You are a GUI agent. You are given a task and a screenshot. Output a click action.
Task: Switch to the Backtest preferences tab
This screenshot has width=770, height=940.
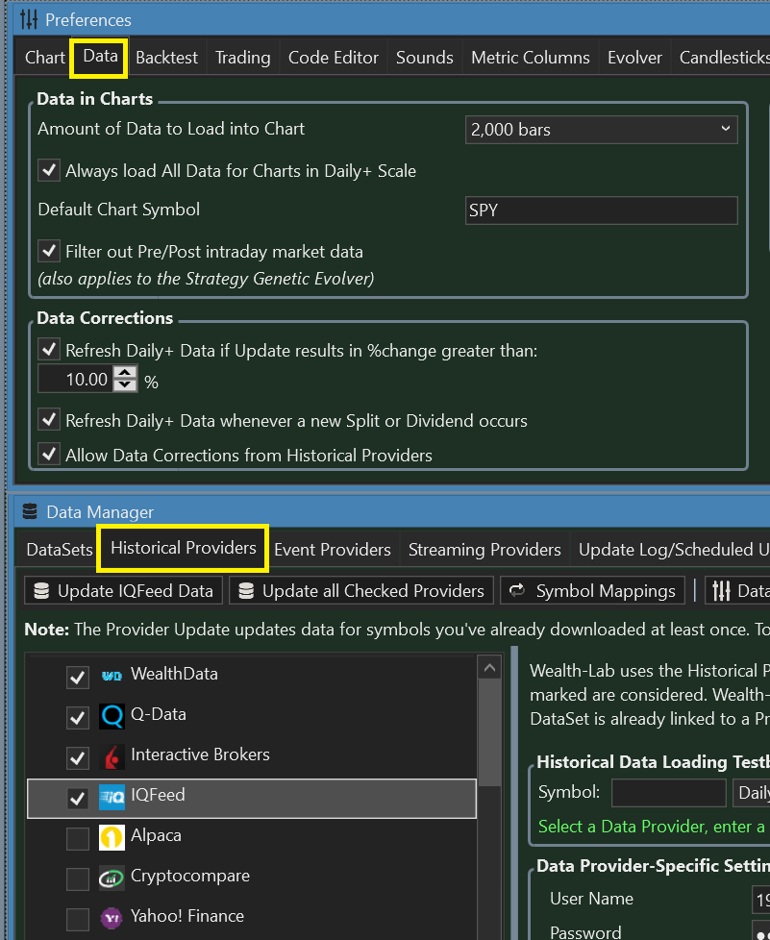[x=166, y=58]
